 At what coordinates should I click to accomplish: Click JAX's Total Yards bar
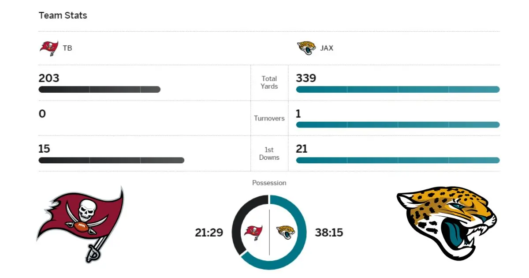pos(398,90)
